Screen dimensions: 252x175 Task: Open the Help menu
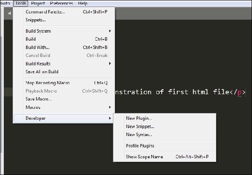pyautogui.click(x=83, y=3)
